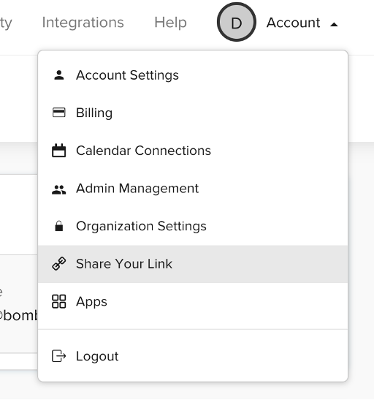The width and height of the screenshot is (374, 400).
Task: Collapse the Account dropdown arrow
Action: tap(334, 24)
